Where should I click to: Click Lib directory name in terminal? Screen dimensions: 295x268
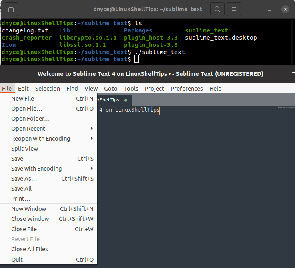(x=64, y=30)
